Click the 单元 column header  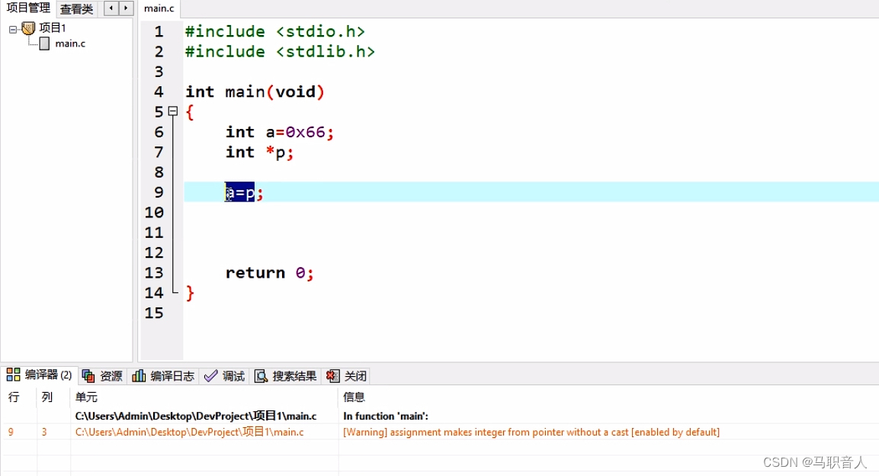tap(86, 397)
